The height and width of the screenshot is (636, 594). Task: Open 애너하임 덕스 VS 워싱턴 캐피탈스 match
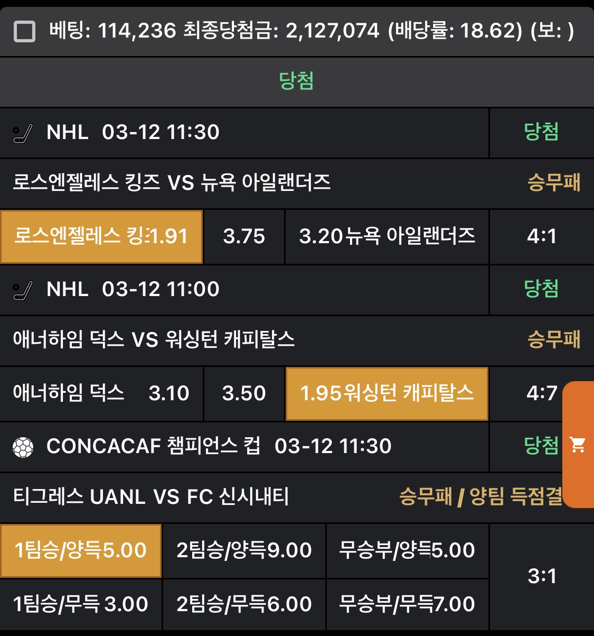click(154, 339)
